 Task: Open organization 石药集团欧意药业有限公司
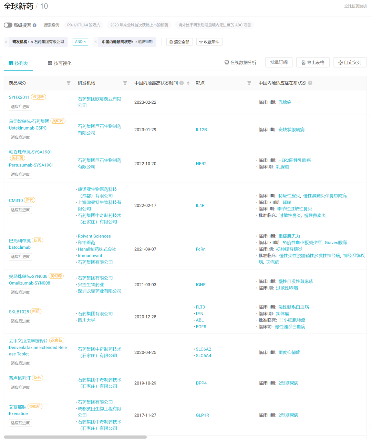tap(100, 102)
